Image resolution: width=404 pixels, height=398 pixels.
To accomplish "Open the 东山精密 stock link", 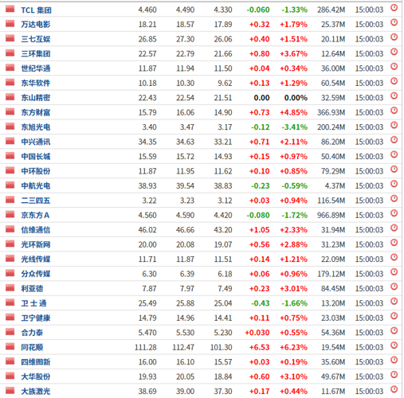I will click(x=36, y=98).
